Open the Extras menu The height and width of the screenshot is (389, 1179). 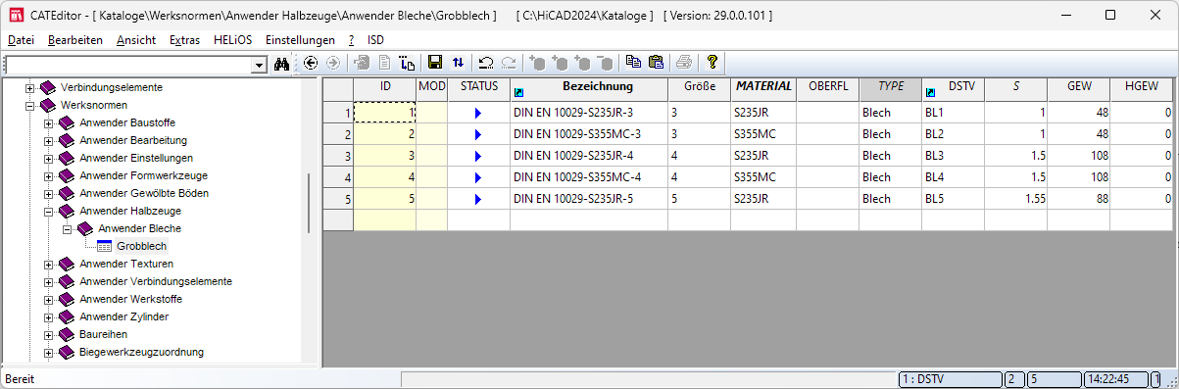pos(184,40)
